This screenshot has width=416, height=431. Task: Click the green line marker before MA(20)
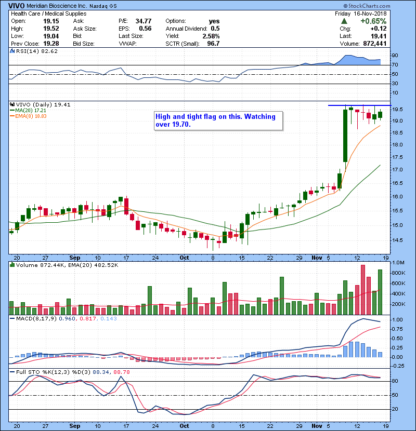(x=12, y=111)
